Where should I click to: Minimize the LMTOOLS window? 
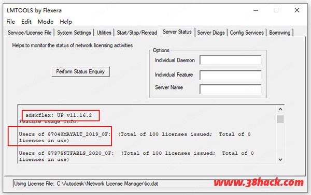click(256, 10)
